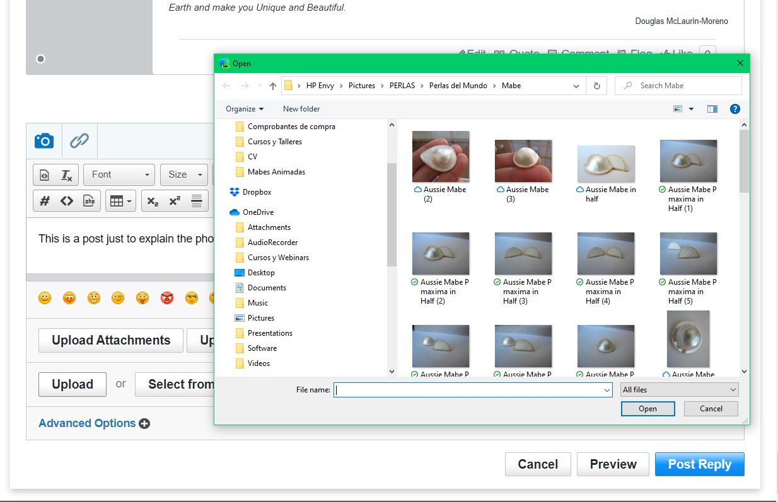Cancel the forum reply

538,464
